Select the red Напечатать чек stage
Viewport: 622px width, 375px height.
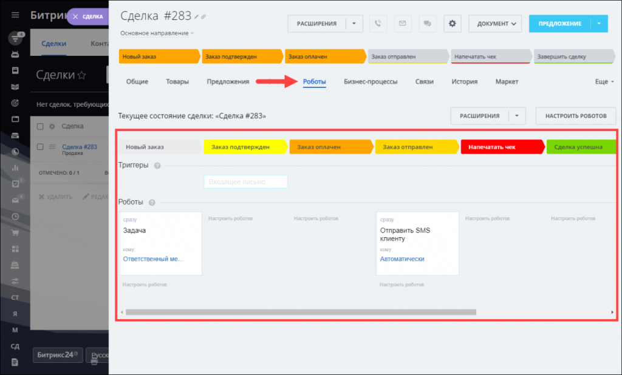coord(502,147)
